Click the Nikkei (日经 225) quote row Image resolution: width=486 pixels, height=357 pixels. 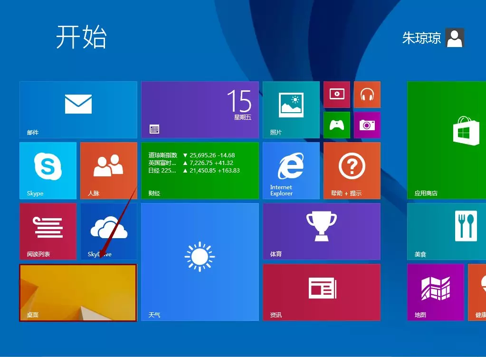(x=194, y=171)
